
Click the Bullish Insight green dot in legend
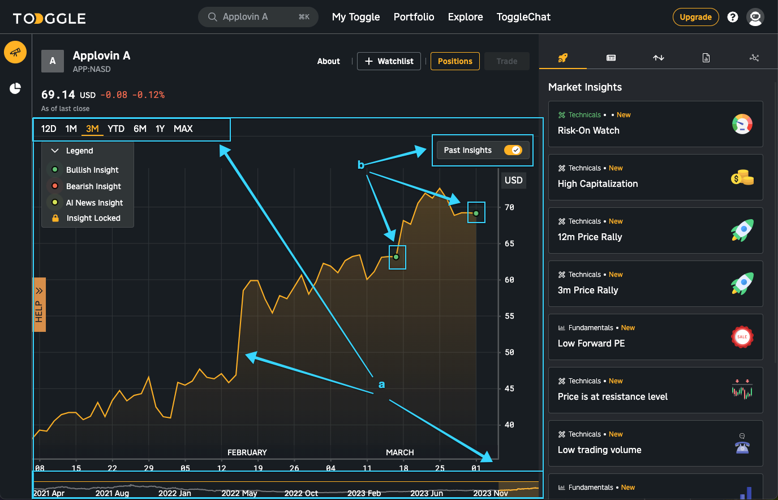(x=55, y=169)
